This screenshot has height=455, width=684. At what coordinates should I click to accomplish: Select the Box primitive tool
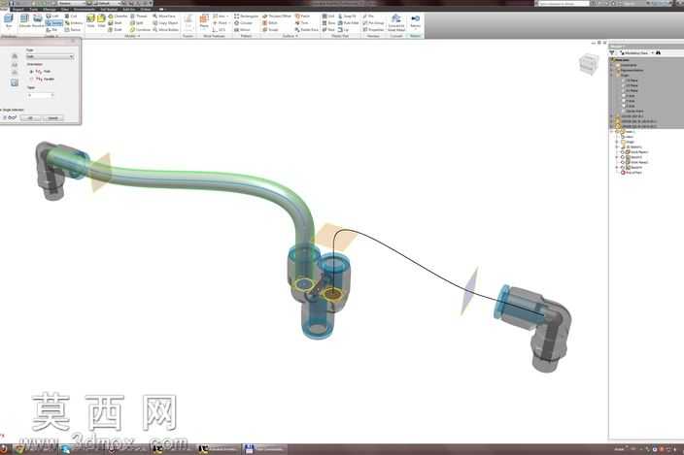pyautogui.click(x=9, y=21)
